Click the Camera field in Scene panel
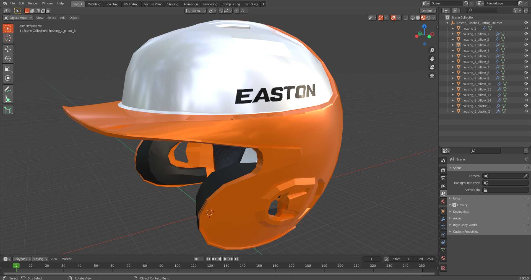The height and width of the screenshot is (280, 531). [505, 176]
